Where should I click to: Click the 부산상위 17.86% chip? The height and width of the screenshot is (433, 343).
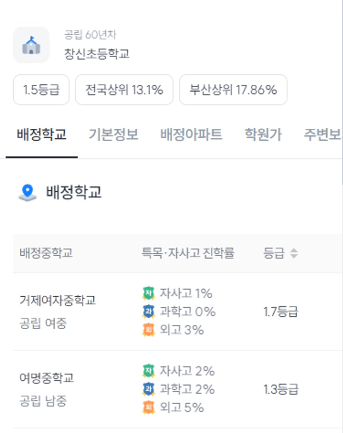click(233, 90)
